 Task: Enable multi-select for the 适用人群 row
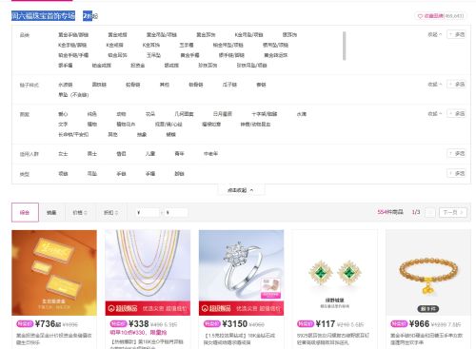pyautogui.click(x=456, y=154)
